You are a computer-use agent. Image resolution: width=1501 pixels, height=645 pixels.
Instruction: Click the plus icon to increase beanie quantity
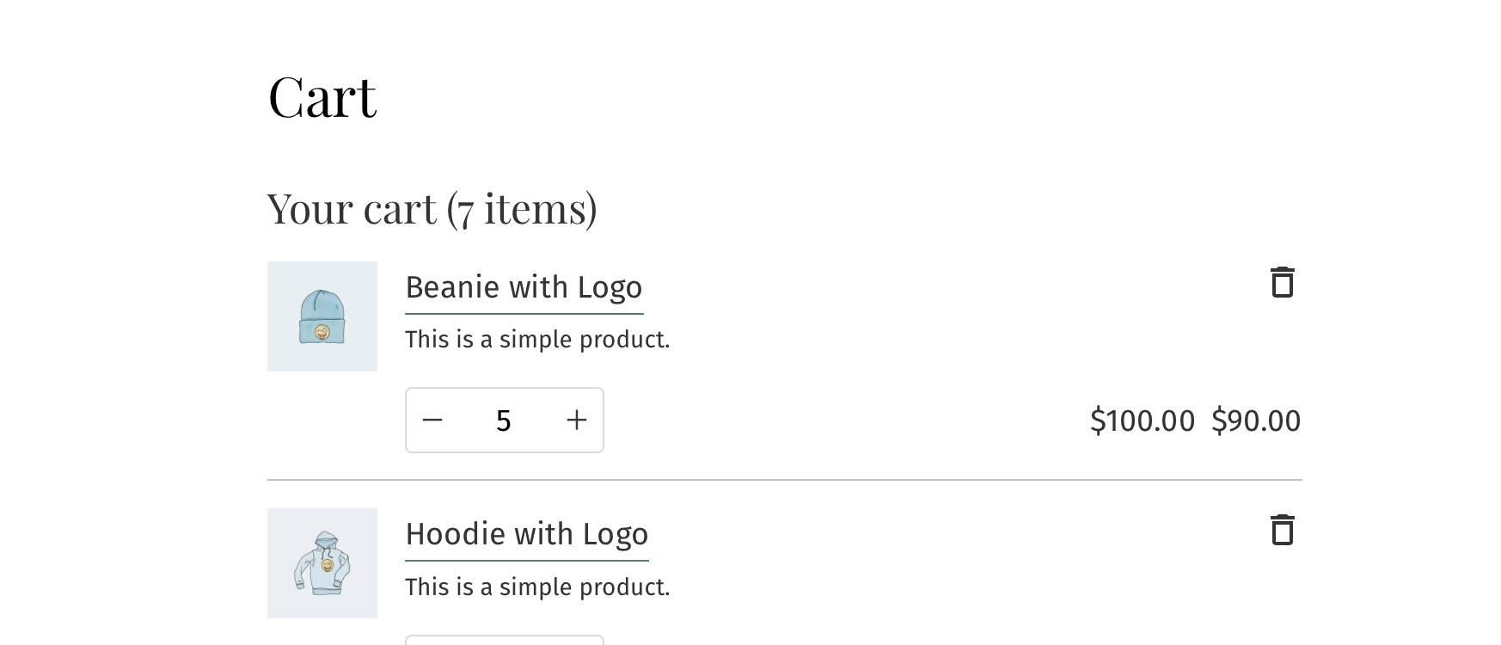576,421
